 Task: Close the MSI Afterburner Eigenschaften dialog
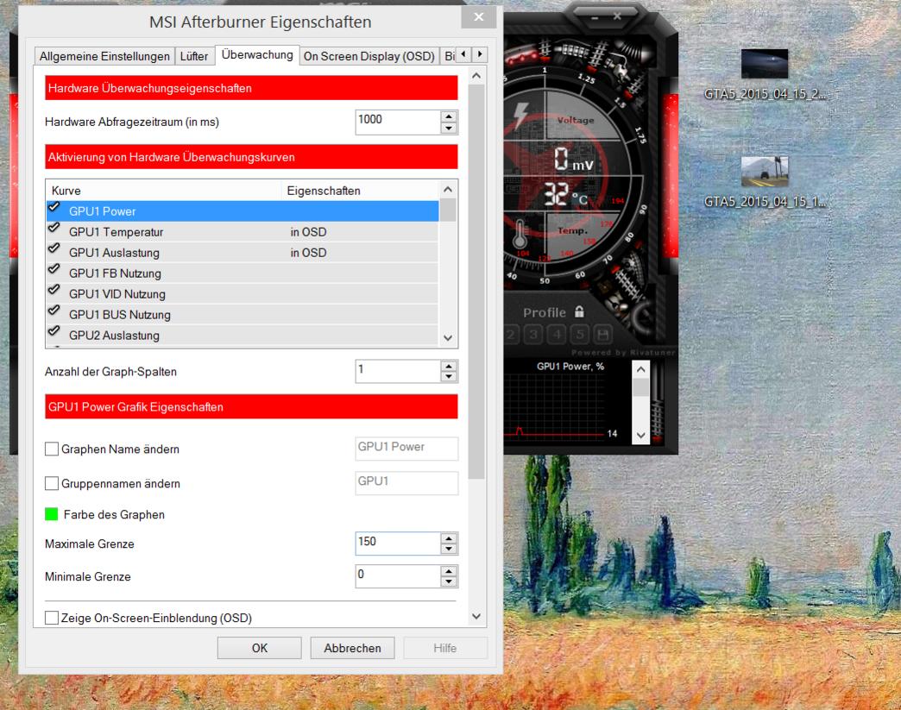[479, 17]
